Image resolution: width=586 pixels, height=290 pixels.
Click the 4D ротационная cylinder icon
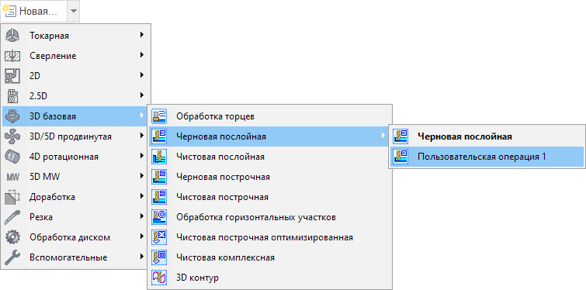[x=12, y=157]
